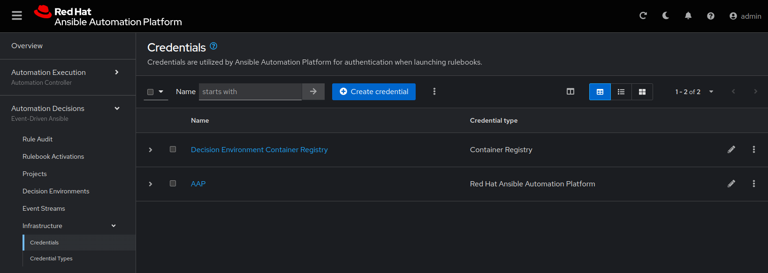Click the Name column header

pos(200,120)
